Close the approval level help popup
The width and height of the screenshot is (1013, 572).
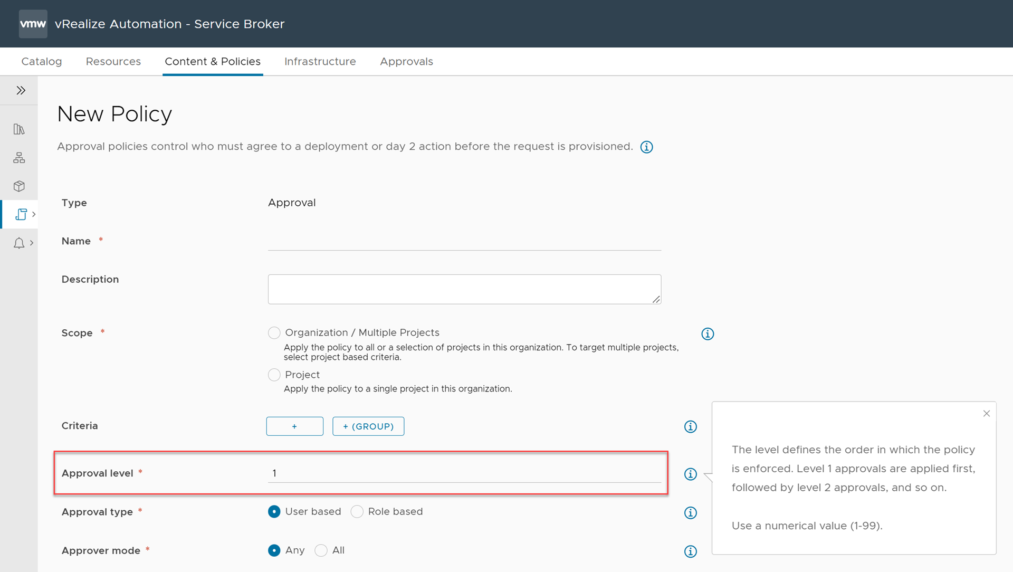click(986, 414)
